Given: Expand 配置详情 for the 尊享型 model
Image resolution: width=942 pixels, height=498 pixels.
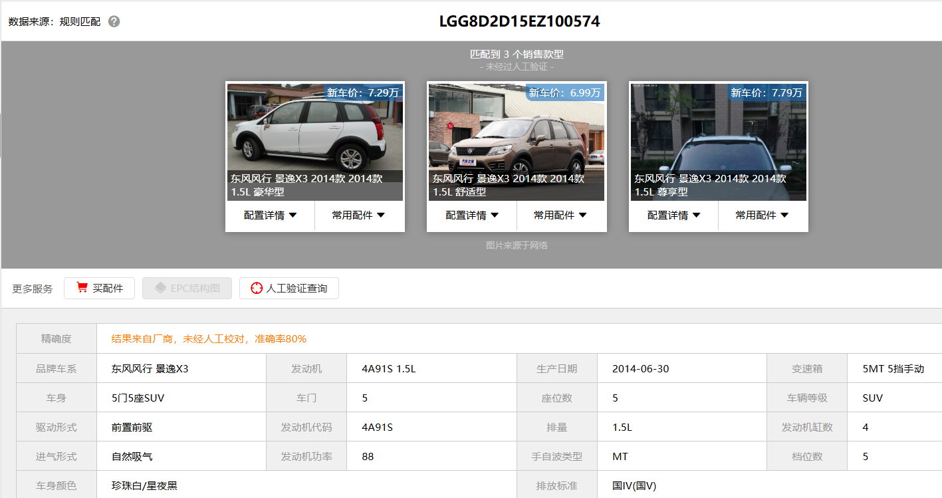Looking at the screenshot, I should [x=673, y=215].
